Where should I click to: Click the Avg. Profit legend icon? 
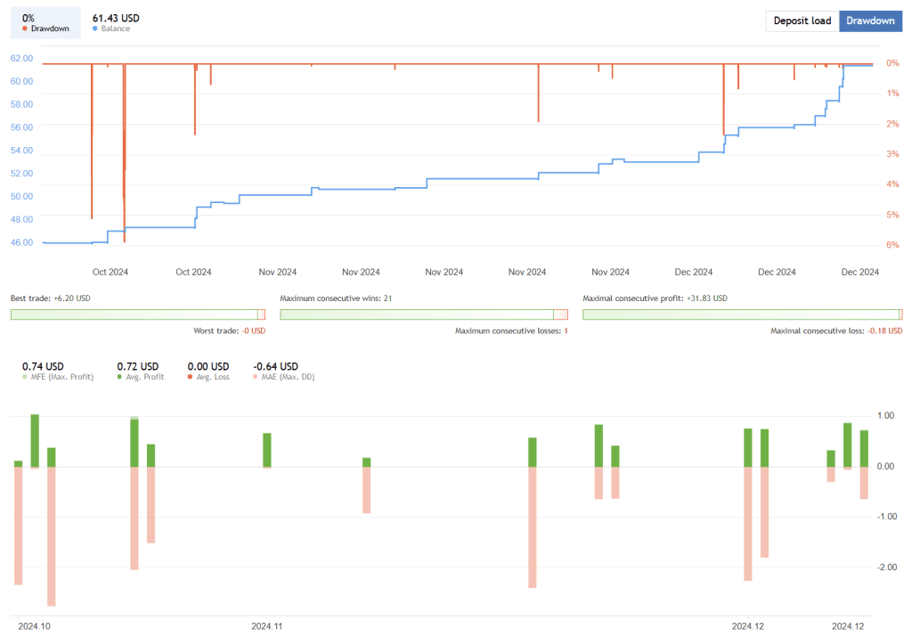click(120, 376)
